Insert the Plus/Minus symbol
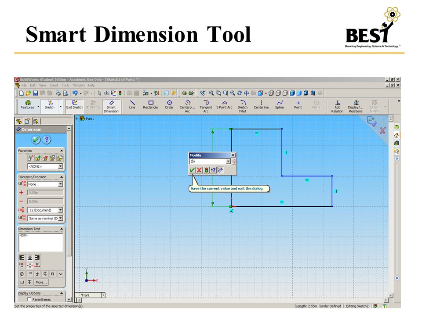Image resolution: width=422 pixels, height=316 pixels. coord(37,274)
